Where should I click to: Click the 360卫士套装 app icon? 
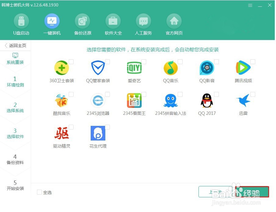coord(62,68)
